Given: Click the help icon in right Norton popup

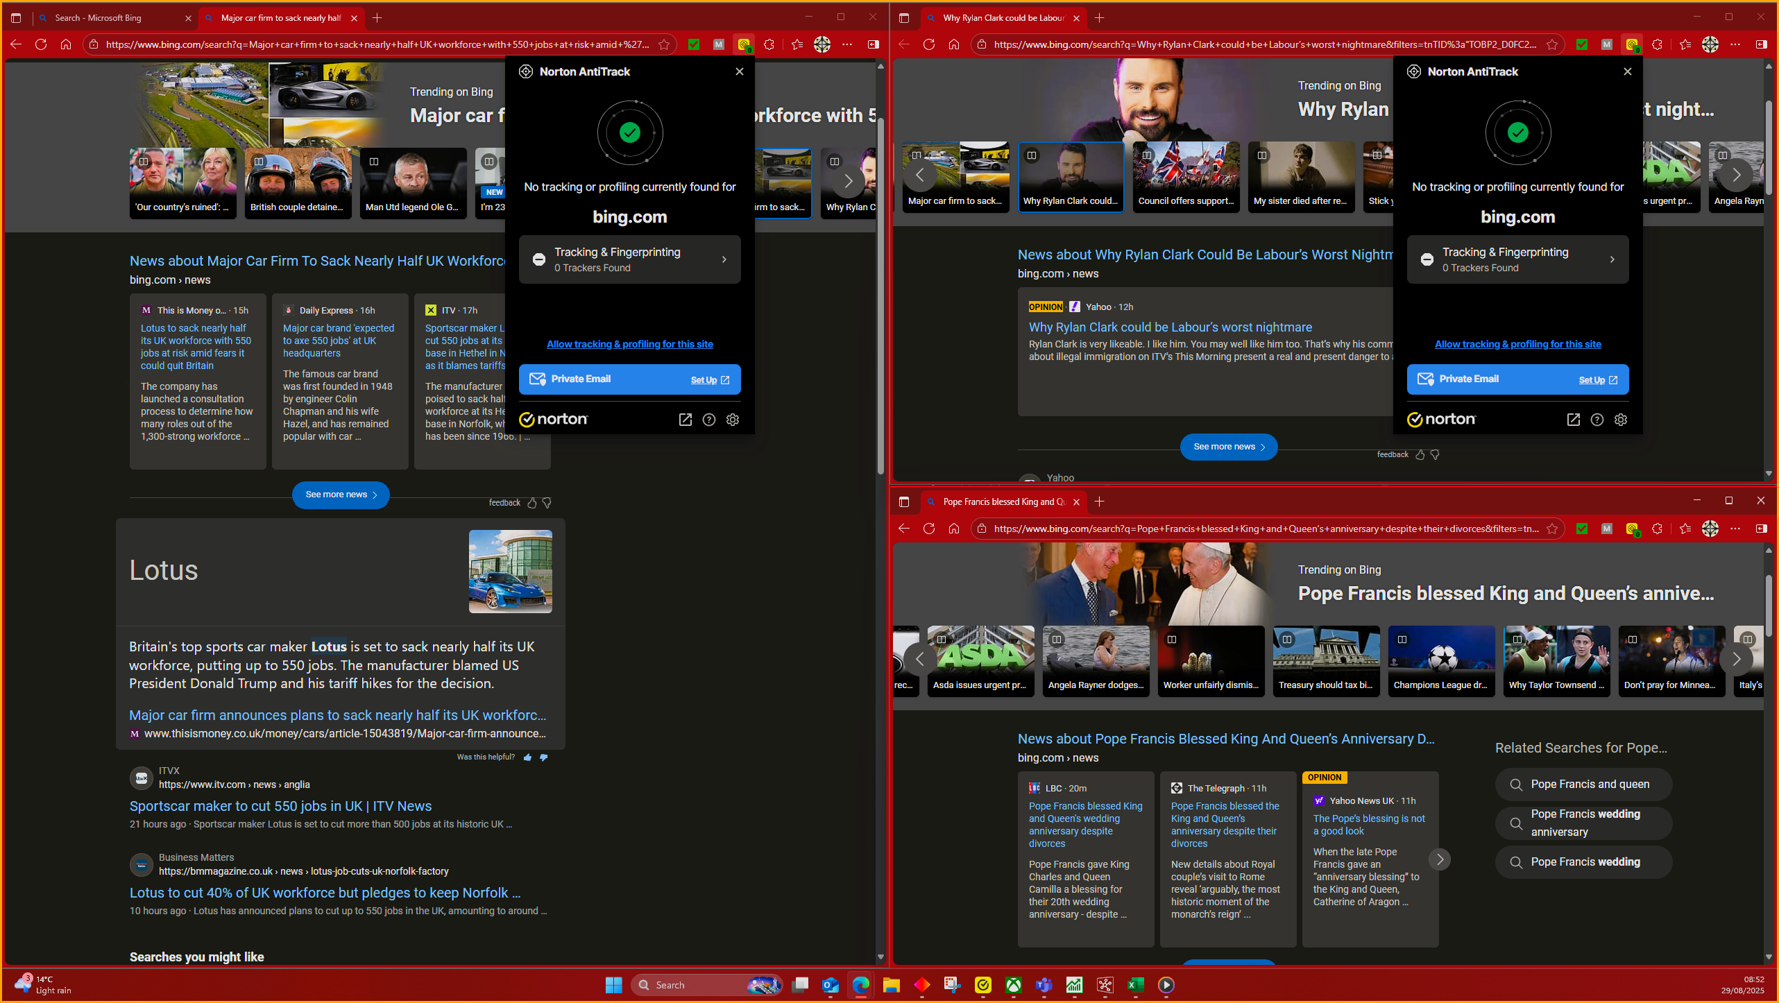Looking at the screenshot, I should [1597, 420].
